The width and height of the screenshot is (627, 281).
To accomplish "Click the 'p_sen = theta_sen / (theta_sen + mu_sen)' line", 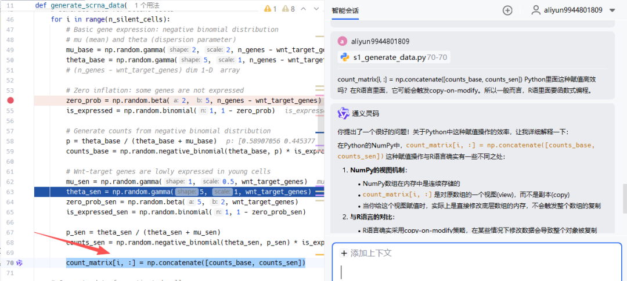I will pos(143,232).
